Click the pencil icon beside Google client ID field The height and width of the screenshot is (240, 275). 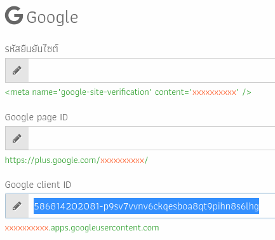tap(17, 206)
